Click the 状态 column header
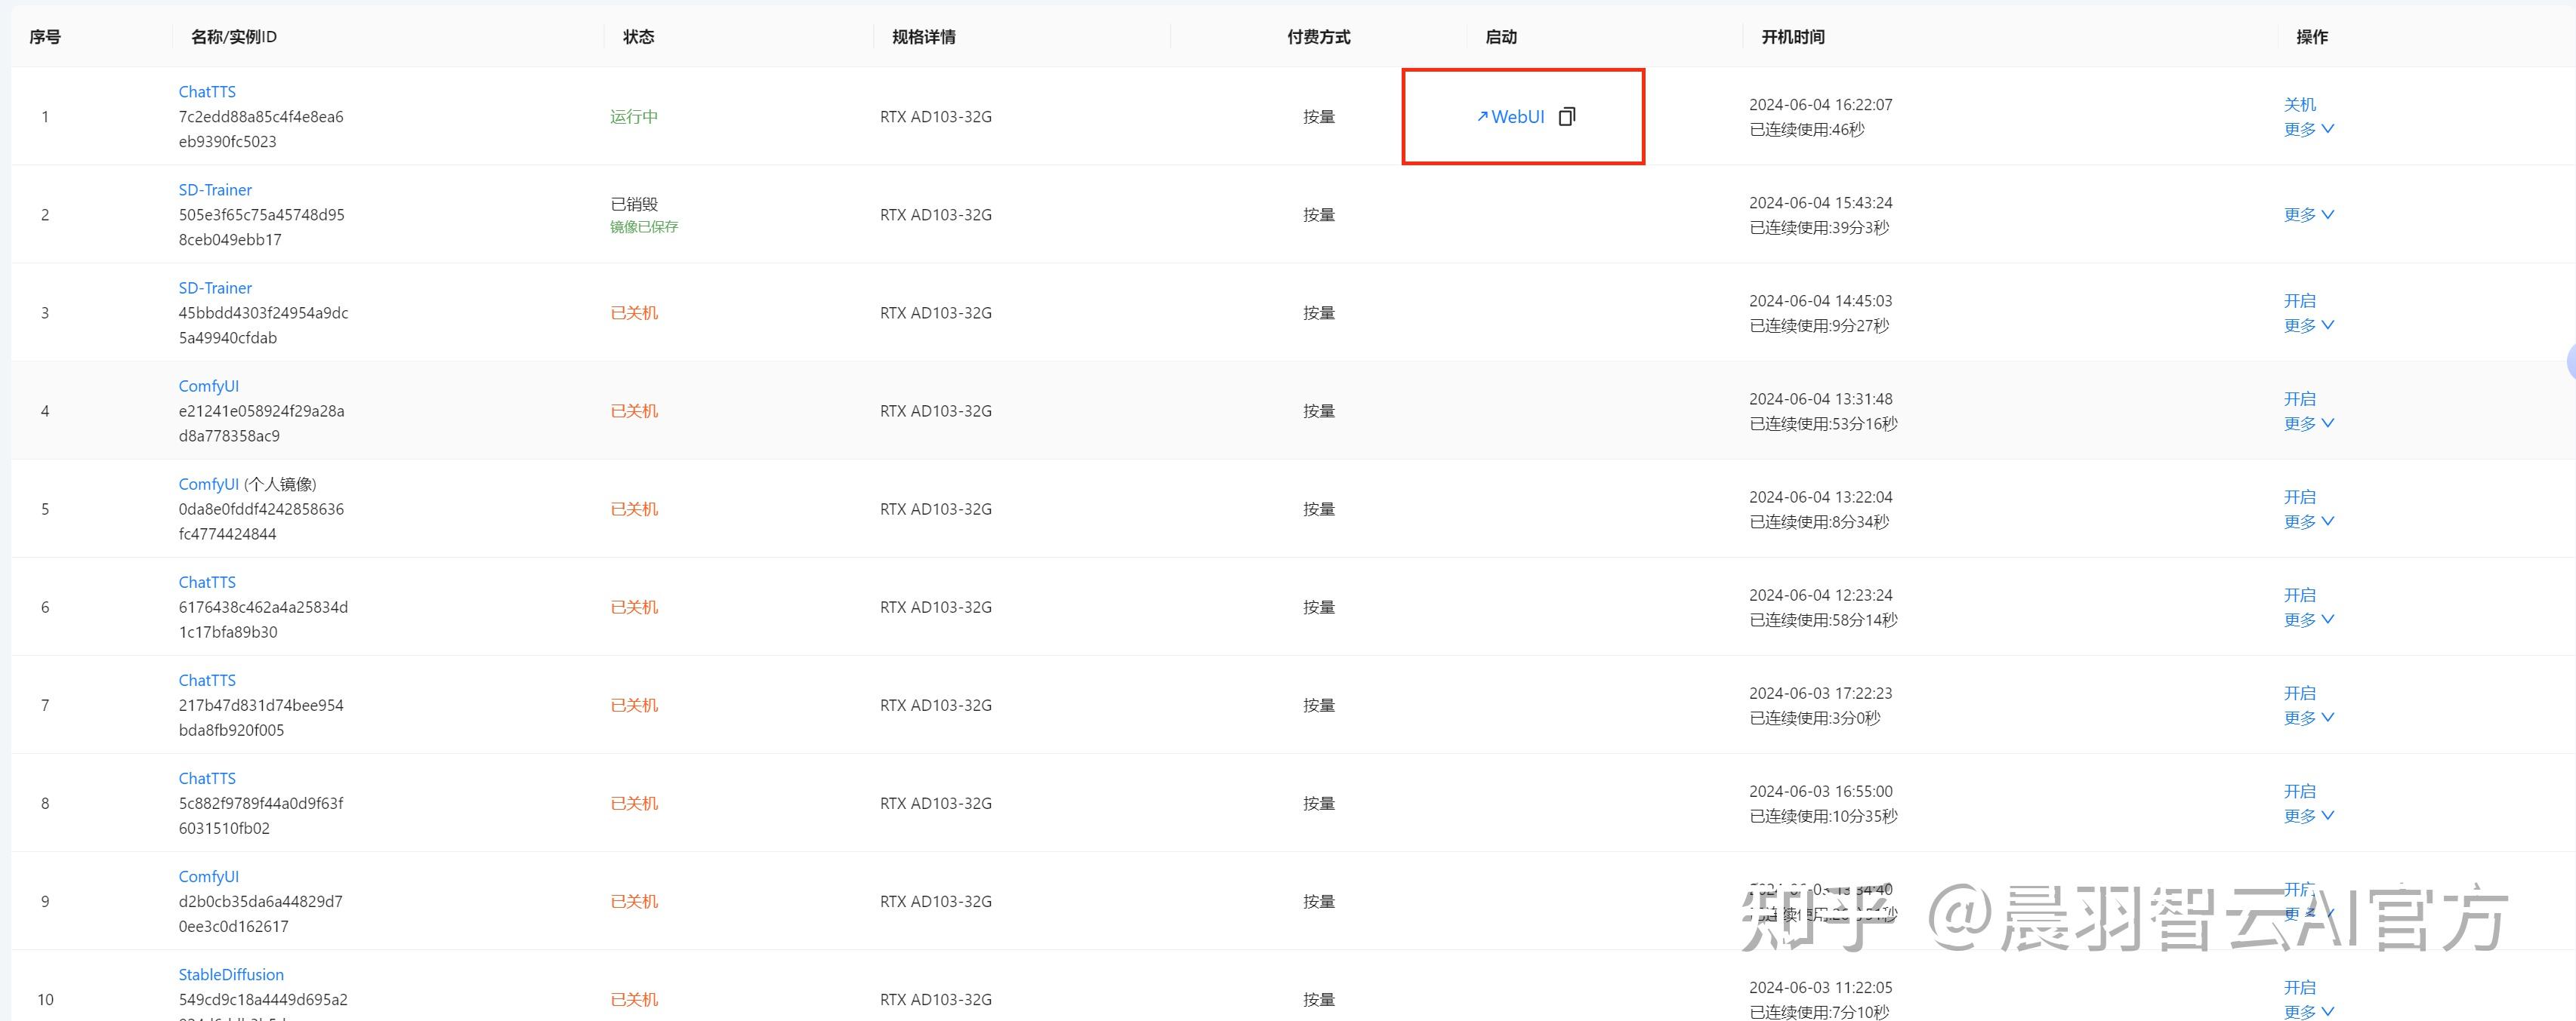Viewport: 2576px width, 1021px height. tap(638, 37)
